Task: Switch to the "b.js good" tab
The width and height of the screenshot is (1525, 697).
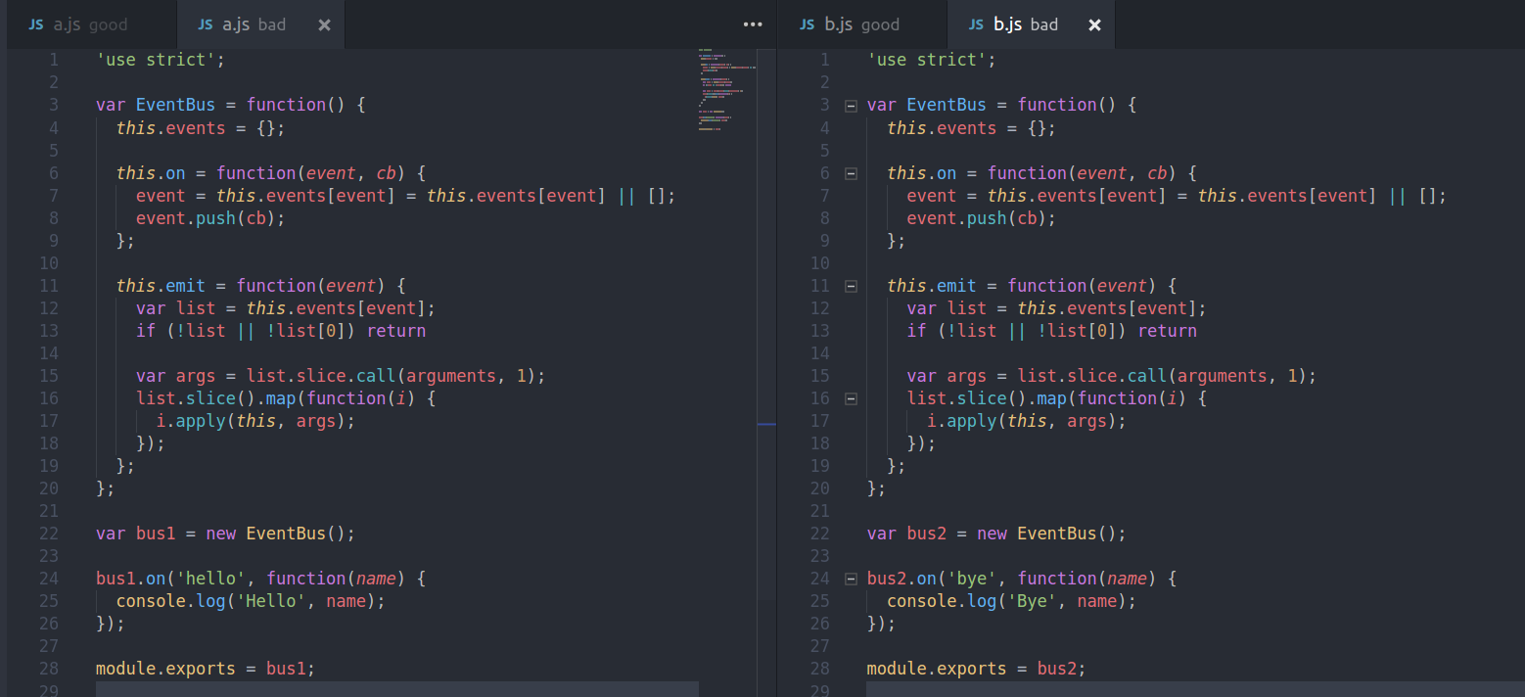Action: [861, 23]
